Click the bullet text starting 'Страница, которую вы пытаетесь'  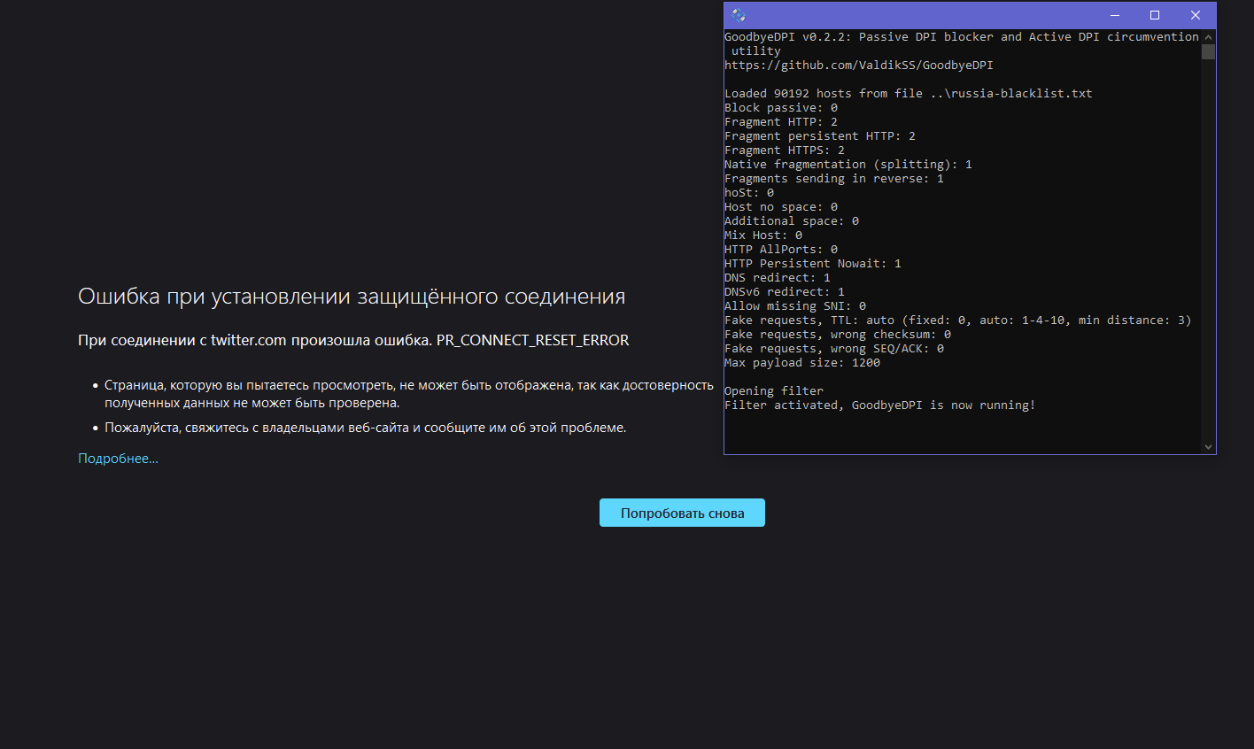pyautogui.click(x=409, y=394)
